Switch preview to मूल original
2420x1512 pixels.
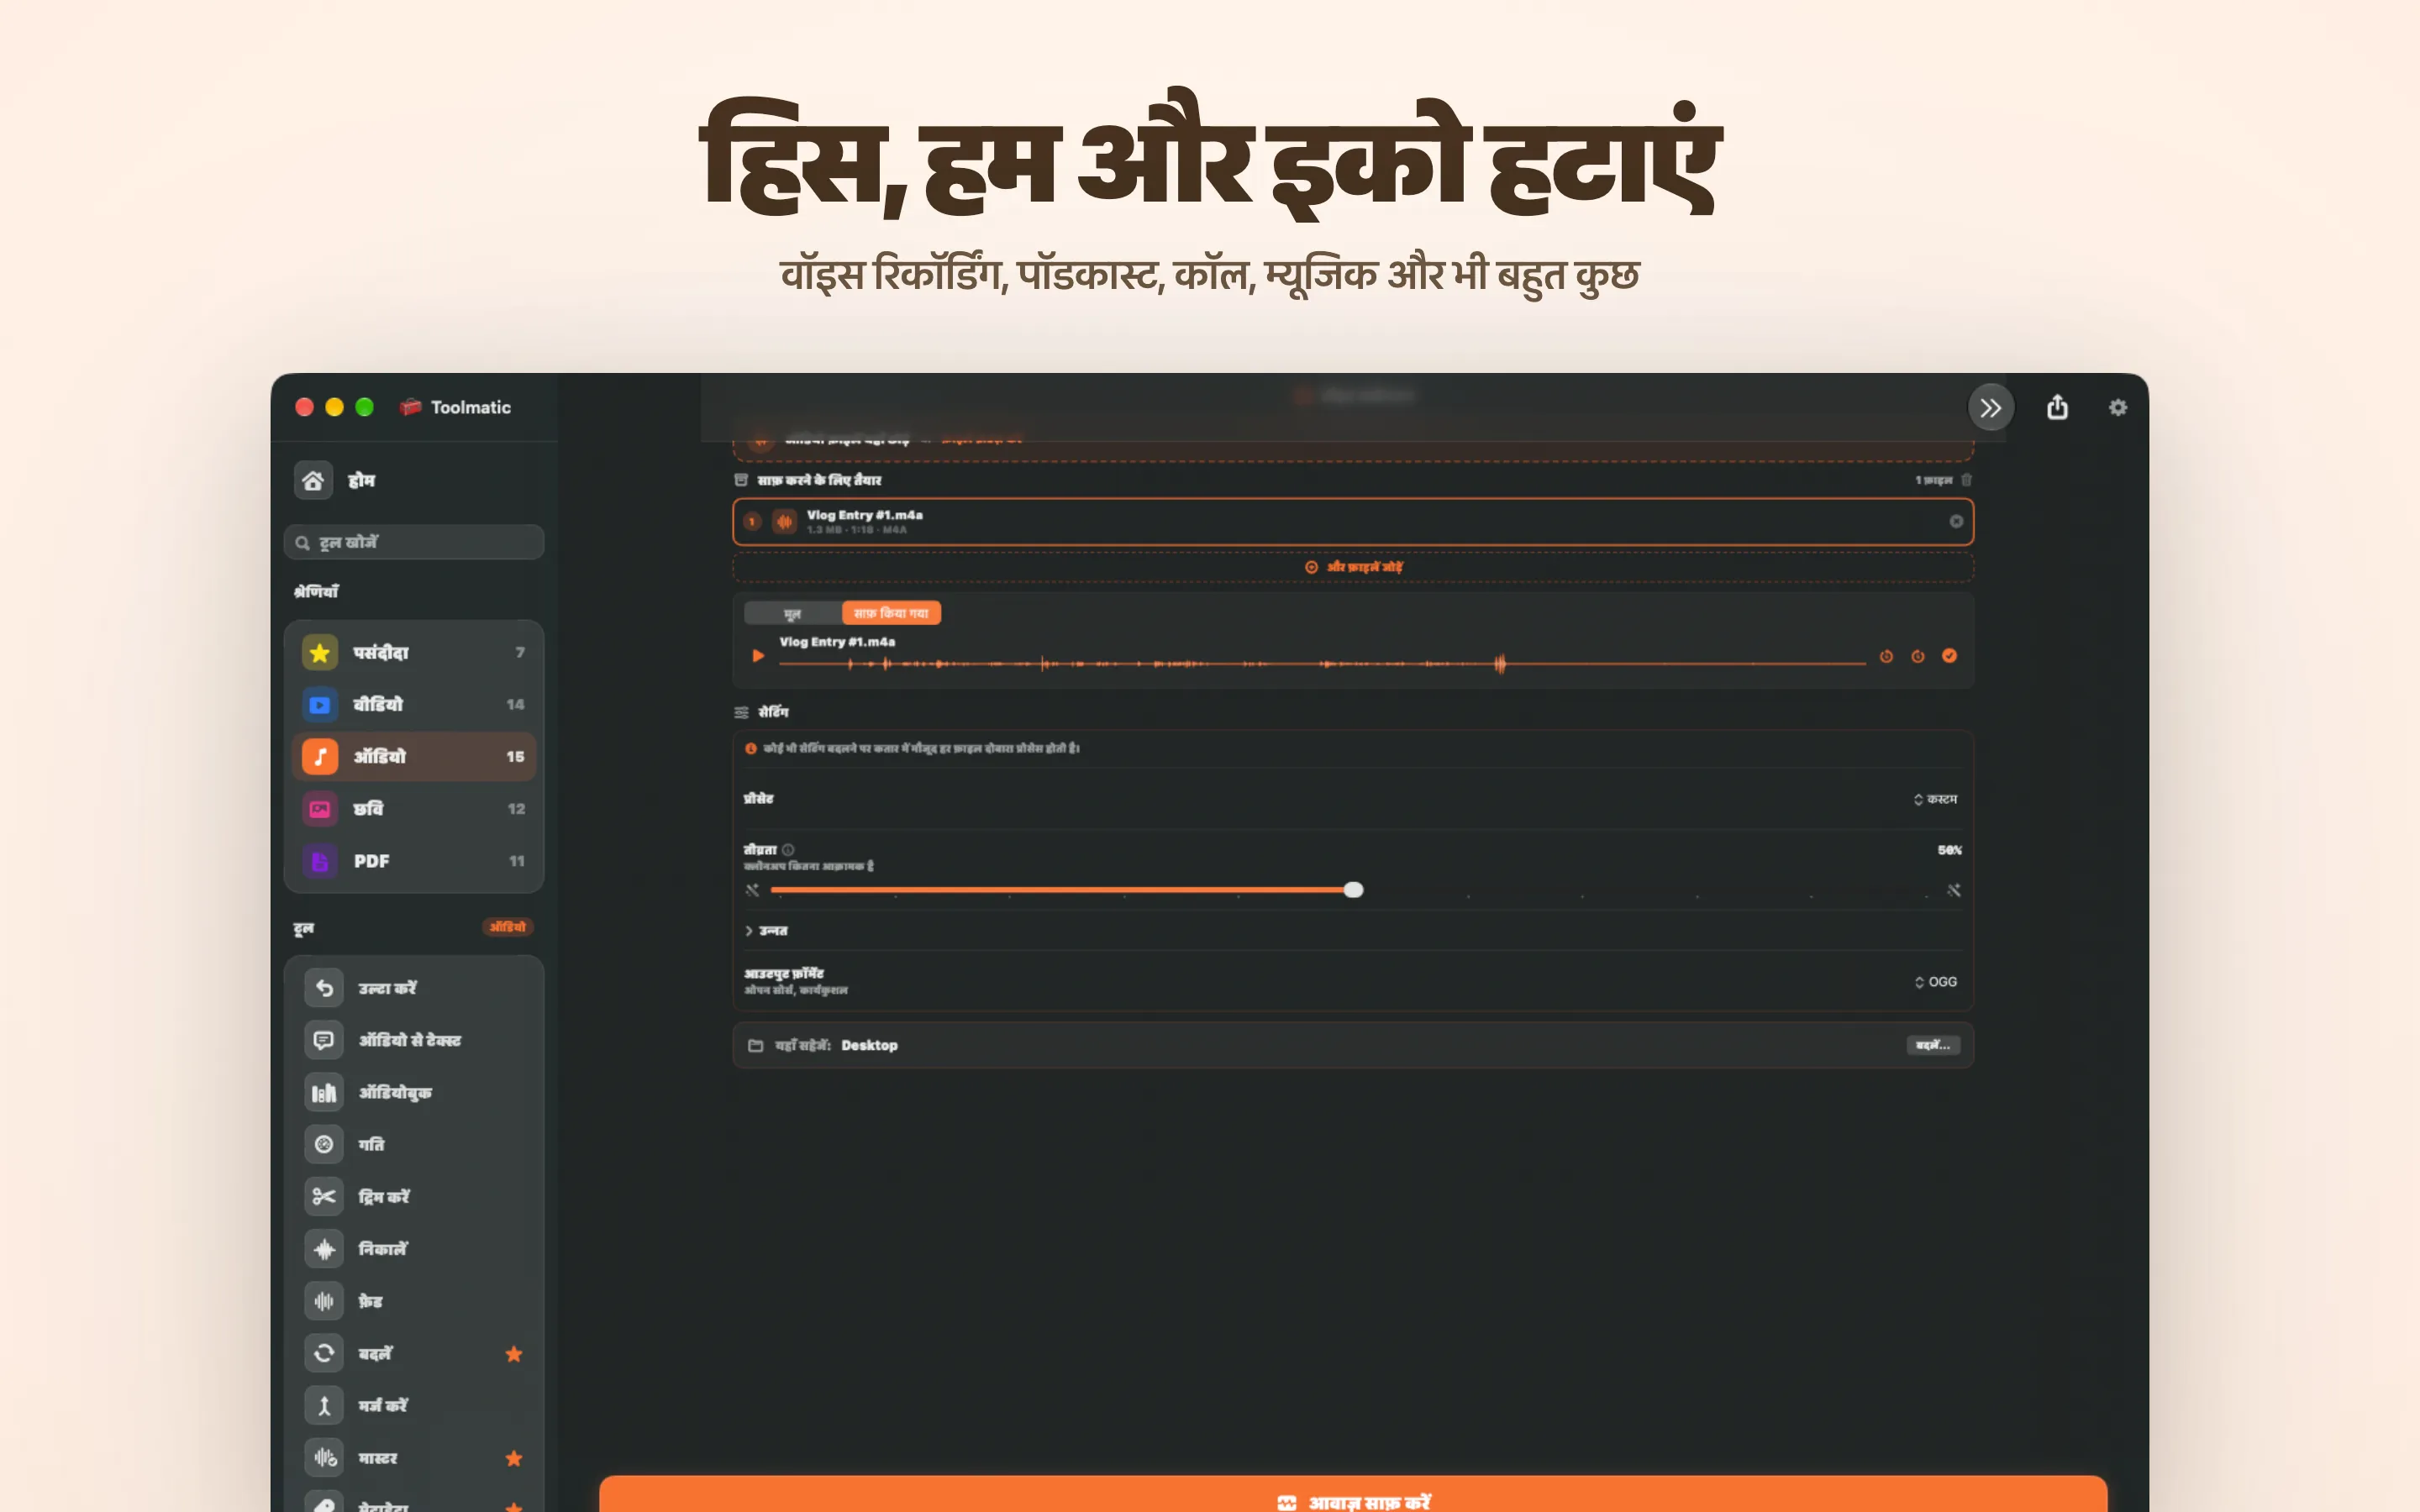[x=793, y=613]
